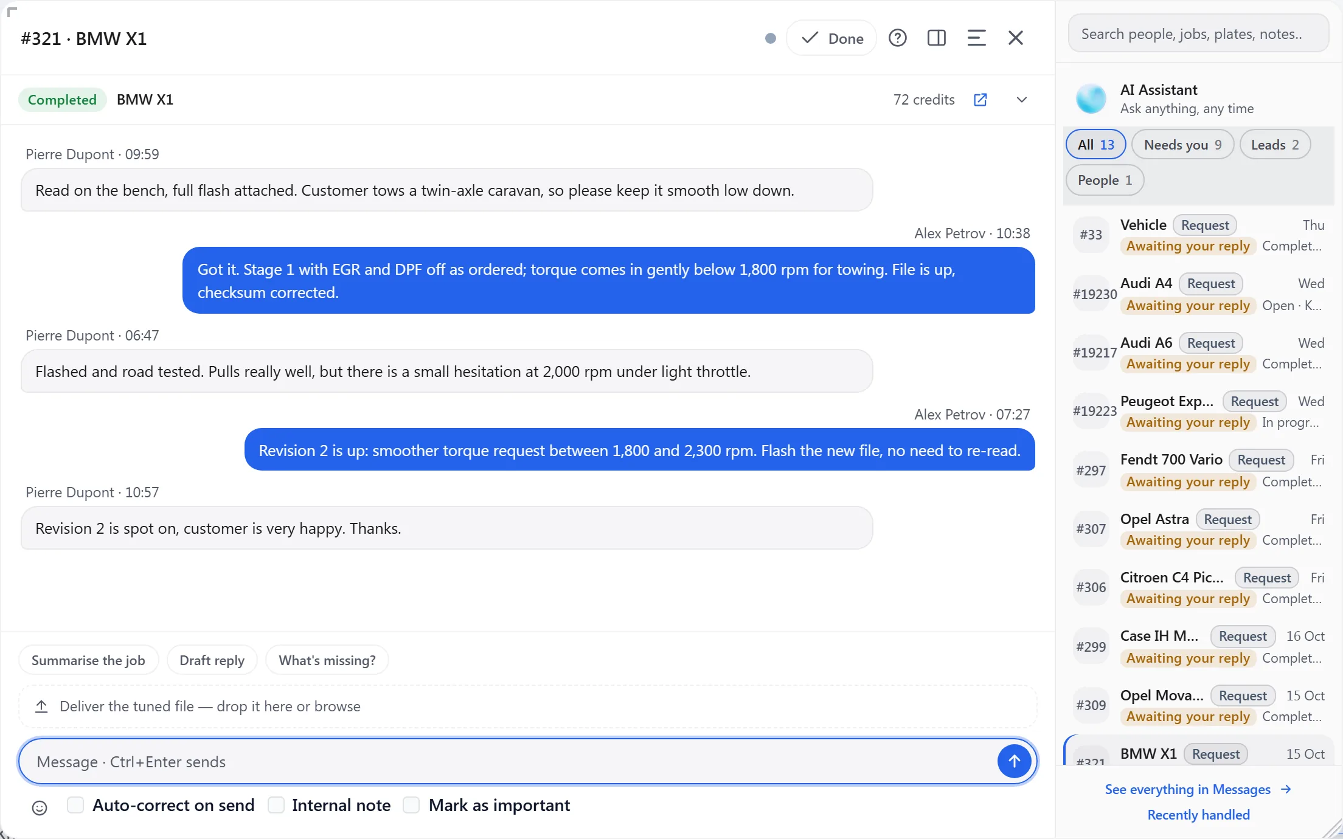
Task: Select the Opel Astra #307 request
Action: click(1198, 530)
